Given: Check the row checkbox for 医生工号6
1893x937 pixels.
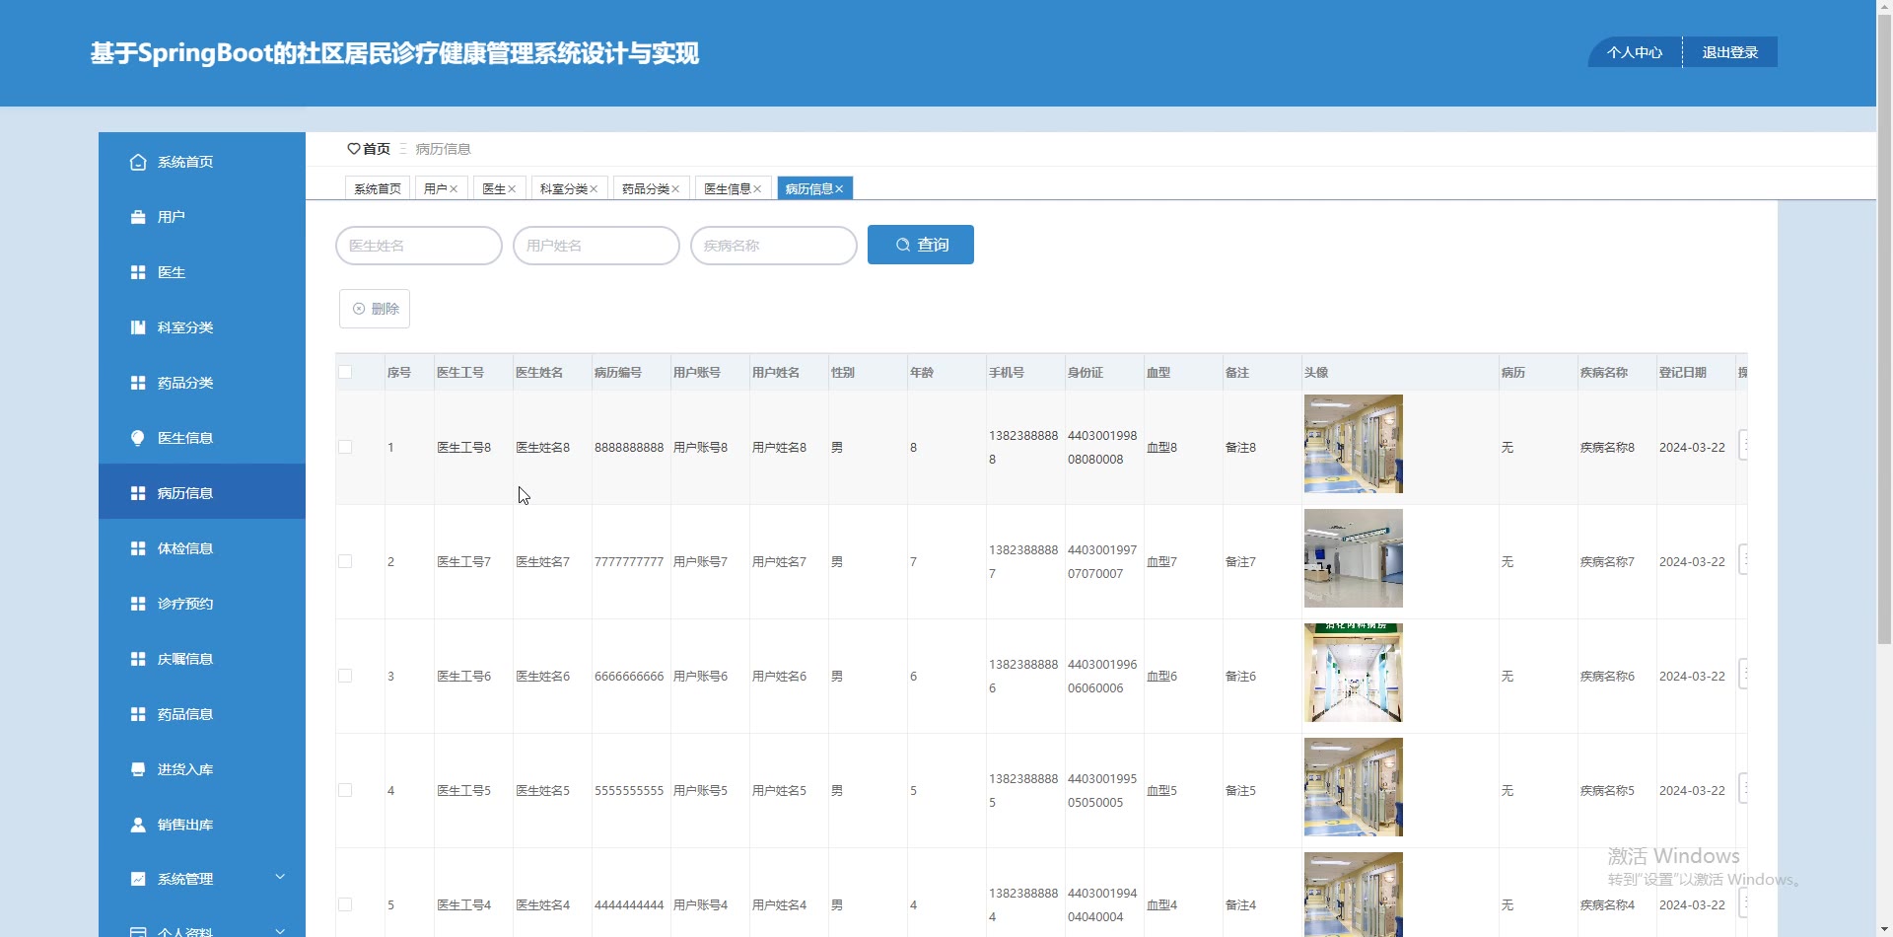Looking at the screenshot, I should (345, 676).
